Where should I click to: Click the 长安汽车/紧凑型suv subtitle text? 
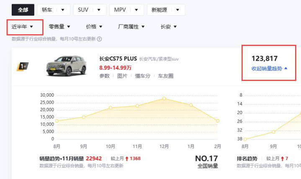159,59
